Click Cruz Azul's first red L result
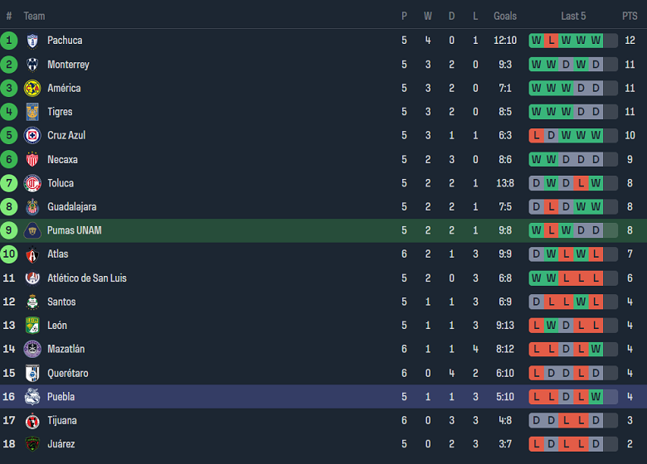Image resolution: width=647 pixels, height=464 pixels. point(536,136)
